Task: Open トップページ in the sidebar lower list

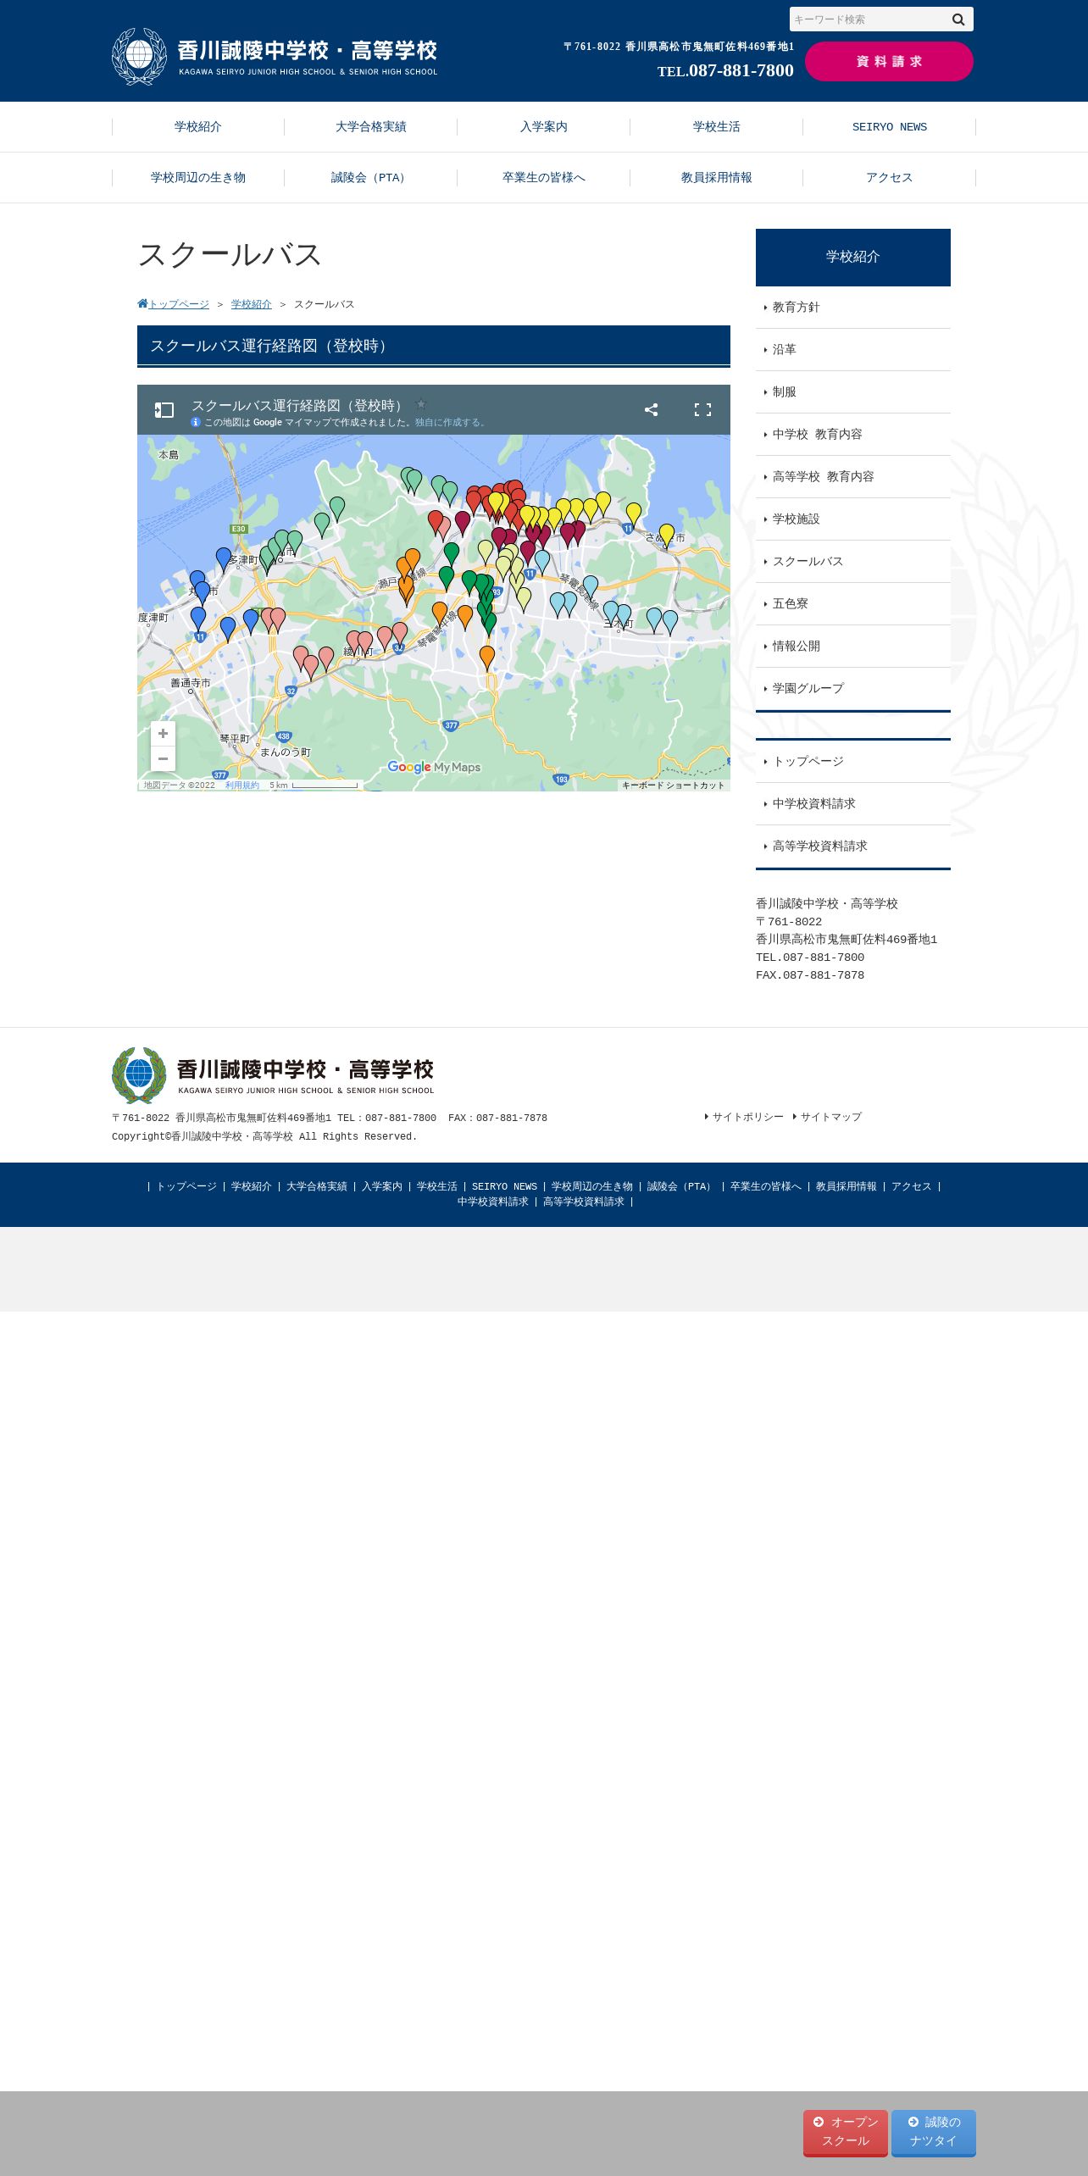Action: [x=853, y=762]
